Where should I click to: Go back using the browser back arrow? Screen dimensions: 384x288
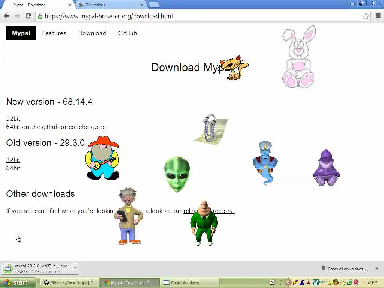pos(7,16)
